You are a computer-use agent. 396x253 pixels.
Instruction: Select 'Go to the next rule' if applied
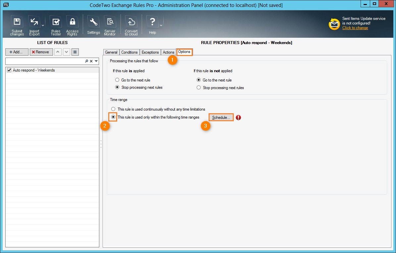coord(132,80)
